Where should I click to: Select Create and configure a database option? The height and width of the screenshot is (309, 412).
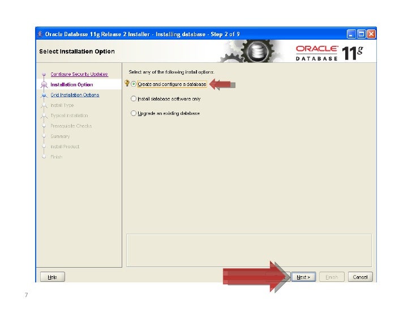click(134, 84)
